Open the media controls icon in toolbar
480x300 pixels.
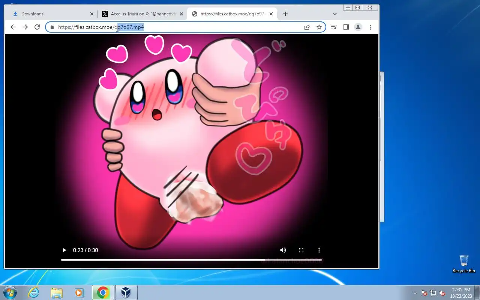click(x=334, y=27)
